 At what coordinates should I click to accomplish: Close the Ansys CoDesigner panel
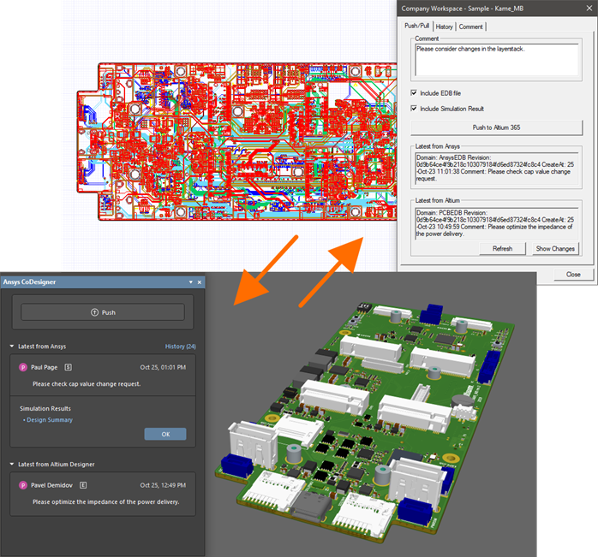click(x=200, y=281)
